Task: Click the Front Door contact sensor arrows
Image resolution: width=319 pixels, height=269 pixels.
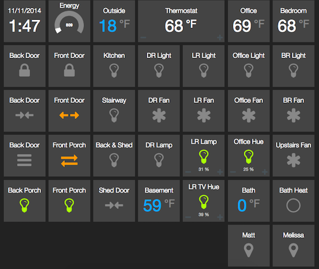Action: click(x=69, y=115)
